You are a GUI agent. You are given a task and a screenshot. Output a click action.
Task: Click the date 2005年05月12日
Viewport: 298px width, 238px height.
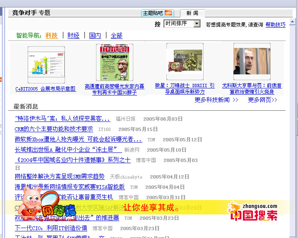(182, 140)
